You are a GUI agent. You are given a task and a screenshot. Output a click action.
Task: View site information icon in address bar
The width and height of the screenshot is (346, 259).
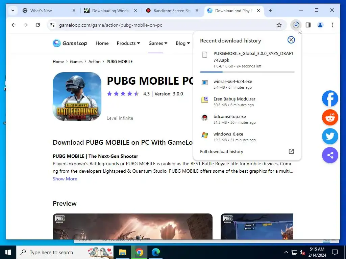tap(52, 25)
